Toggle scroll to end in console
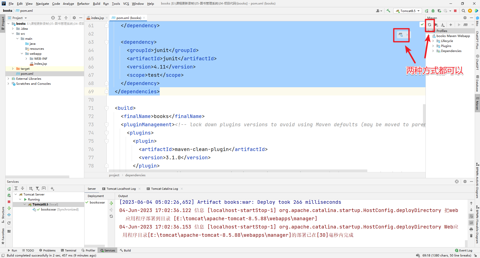480x258 pixels. [x=471, y=222]
